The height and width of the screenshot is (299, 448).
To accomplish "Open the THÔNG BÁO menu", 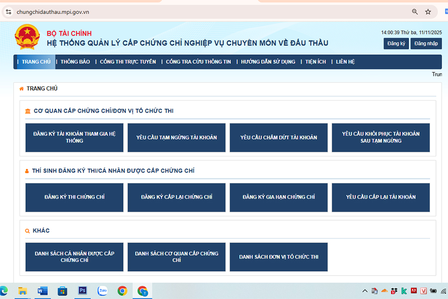I will [75, 62].
